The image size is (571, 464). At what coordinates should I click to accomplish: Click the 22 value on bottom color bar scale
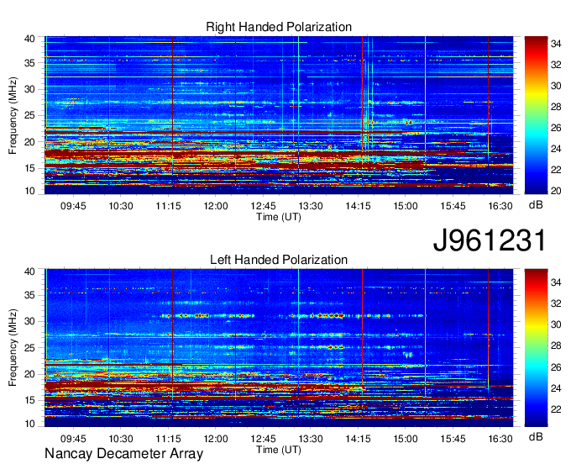[x=556, y=409]
